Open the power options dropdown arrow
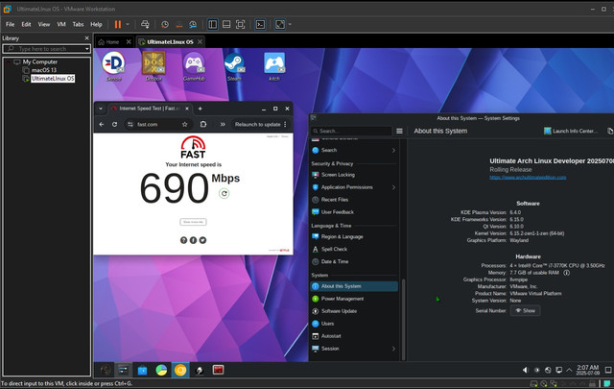The height and width of the screenshot is (389, 614). click(x=130, y=23)
